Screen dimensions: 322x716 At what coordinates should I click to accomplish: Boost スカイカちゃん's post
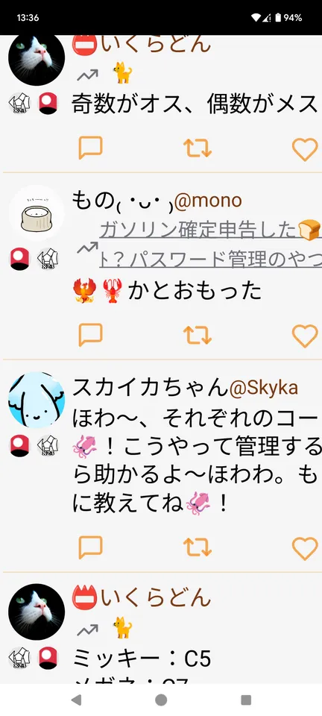(198, 547)
